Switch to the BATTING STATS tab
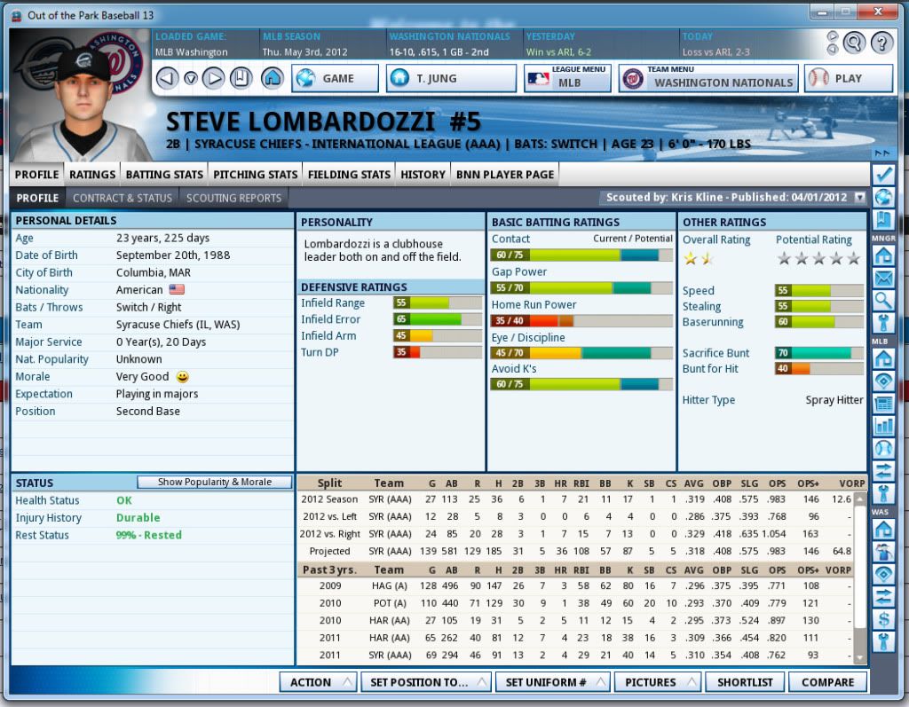 click(164, 175)
